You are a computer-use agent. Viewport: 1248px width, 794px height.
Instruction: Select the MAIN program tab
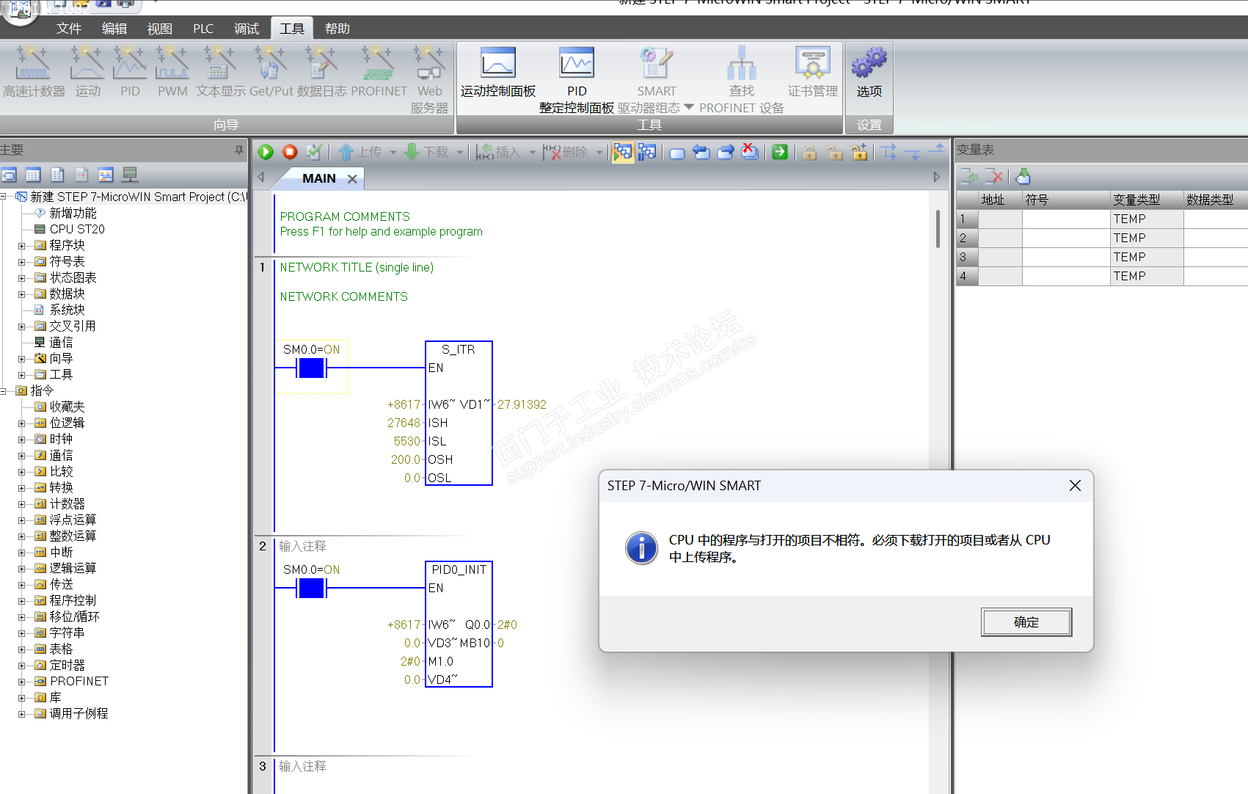pos(319,178)
